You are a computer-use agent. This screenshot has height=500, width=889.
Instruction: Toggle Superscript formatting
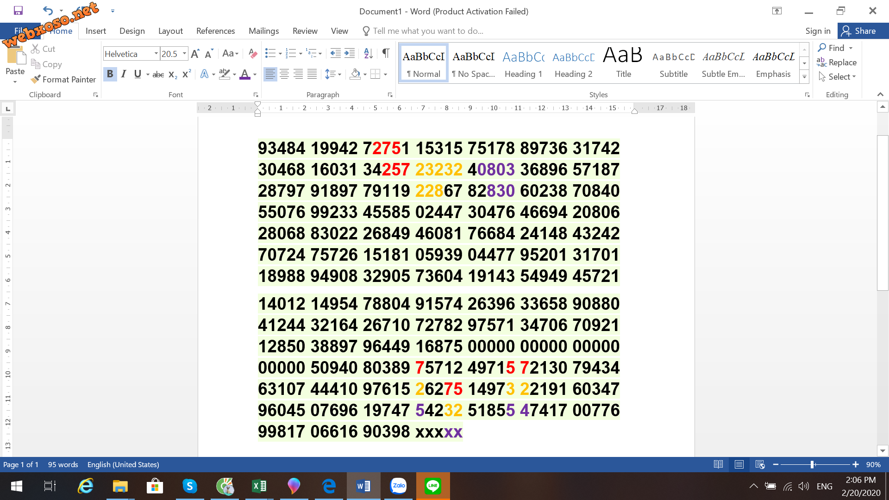pos(187,74)
